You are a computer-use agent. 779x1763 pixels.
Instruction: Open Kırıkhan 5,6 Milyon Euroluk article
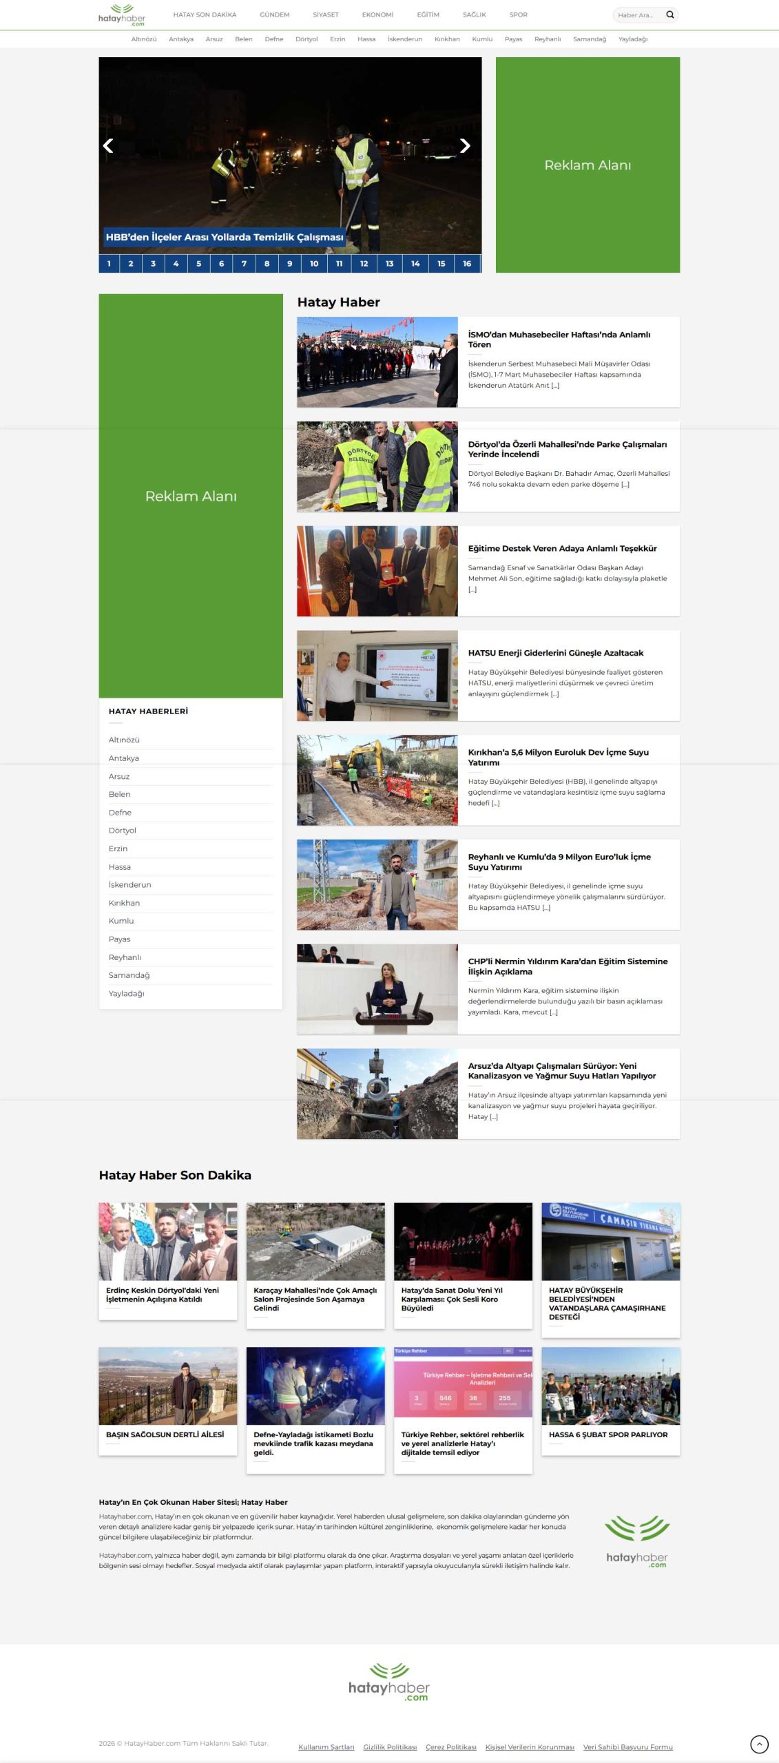point(559,757)
